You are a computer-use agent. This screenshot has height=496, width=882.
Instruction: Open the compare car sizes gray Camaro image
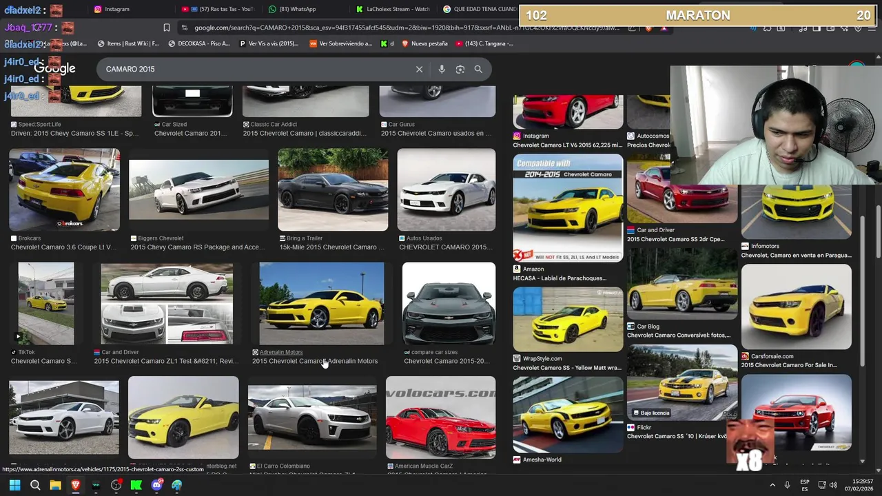449,303
